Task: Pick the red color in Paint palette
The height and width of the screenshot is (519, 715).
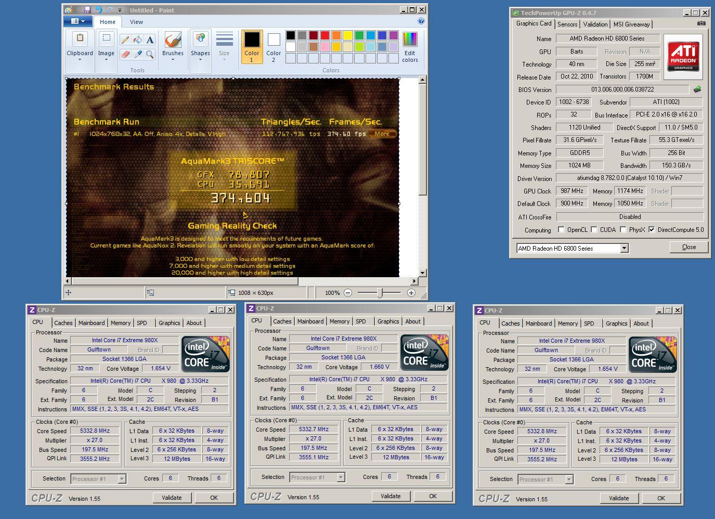Action: tap(325, 35)
